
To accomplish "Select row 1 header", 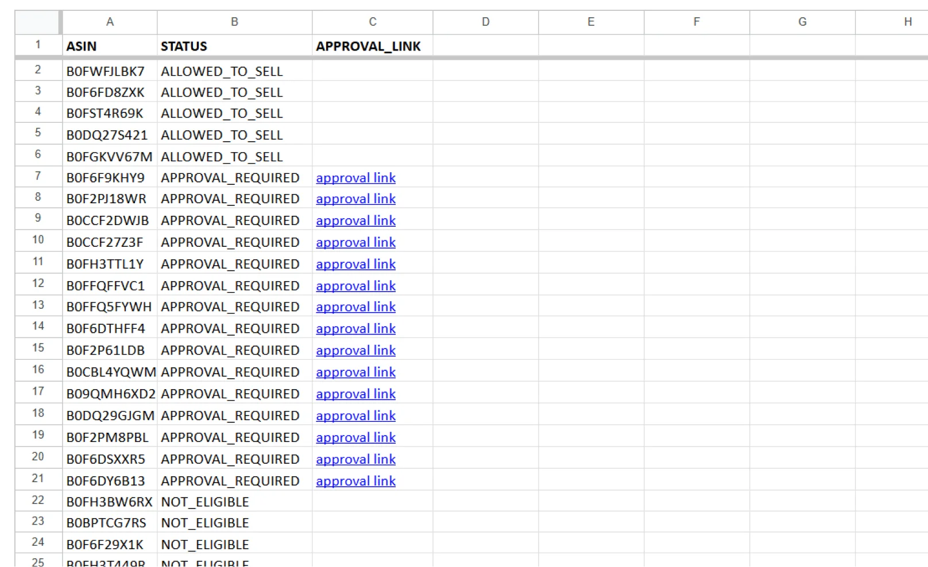I will (38, 45).
